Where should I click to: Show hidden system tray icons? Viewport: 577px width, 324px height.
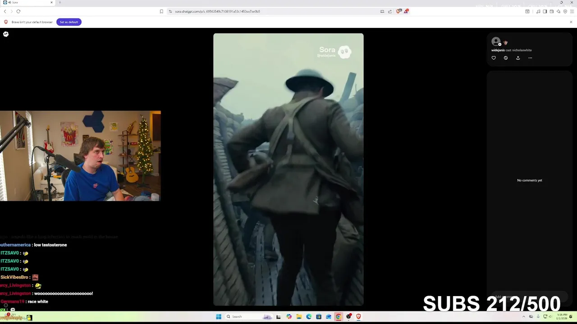point(523,317)
